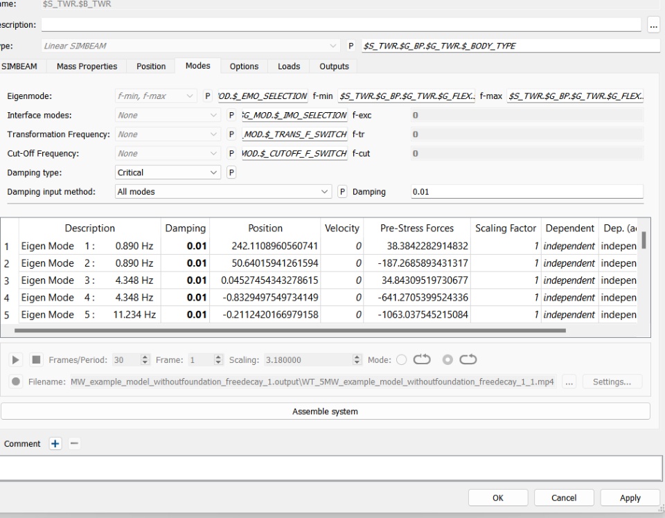Click the first loop arrow mode icon

click(x=422, y=359)
